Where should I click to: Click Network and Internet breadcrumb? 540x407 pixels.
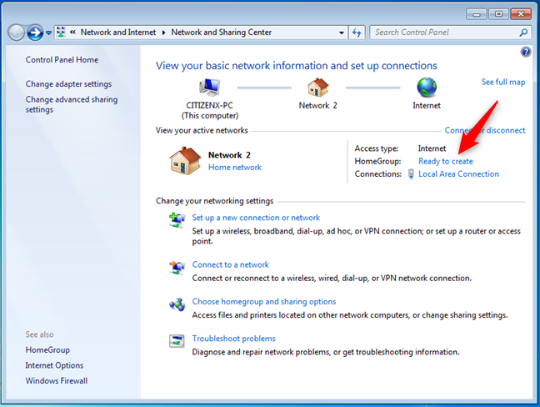(118, 33)
